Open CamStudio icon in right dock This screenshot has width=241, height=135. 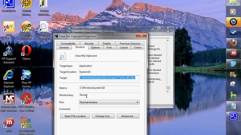(x=233, y=116)
